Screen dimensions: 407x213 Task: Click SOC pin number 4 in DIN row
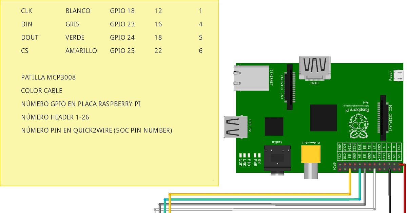[x=201, y=24]
